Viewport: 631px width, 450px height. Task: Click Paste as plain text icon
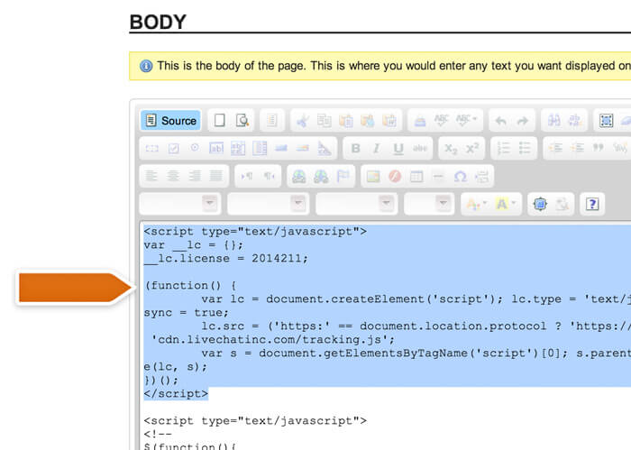(x=368, y=120)
